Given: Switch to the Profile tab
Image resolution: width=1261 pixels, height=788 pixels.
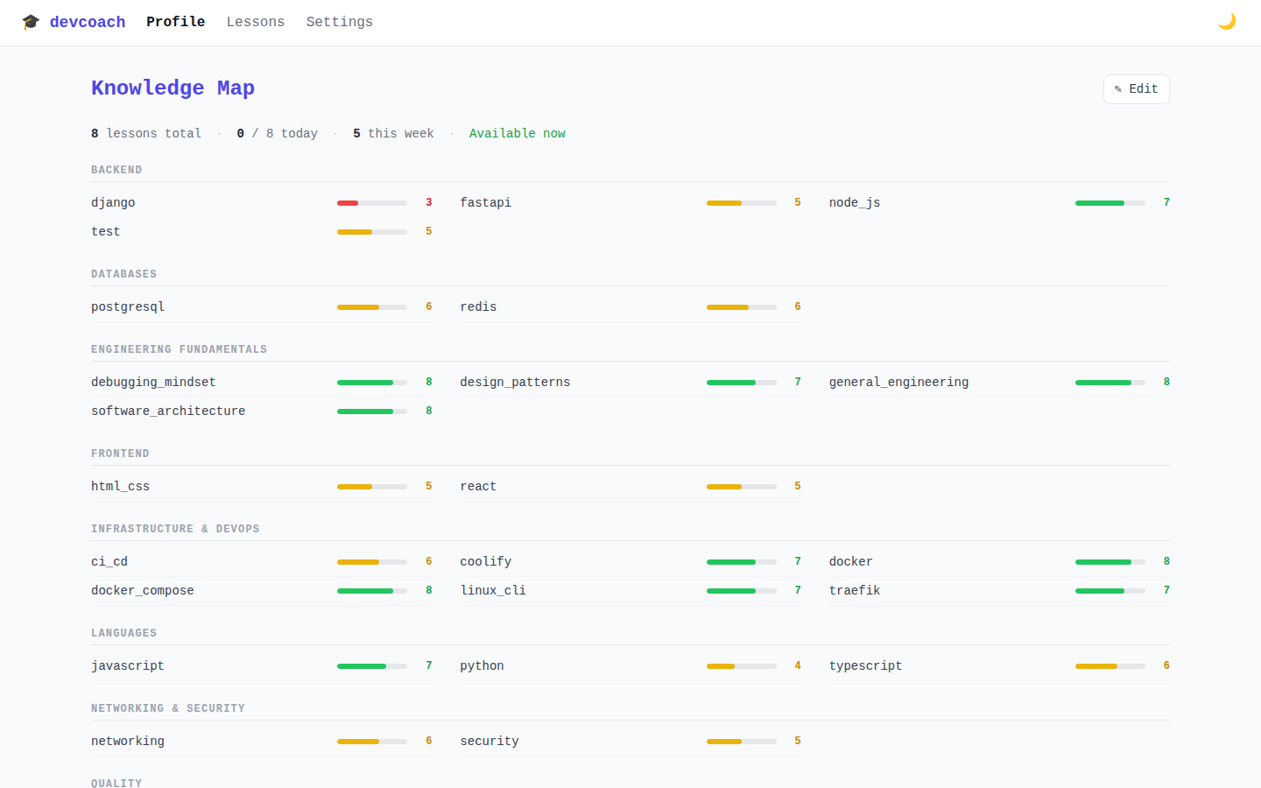Looking at the screenshot, I should pyautogui.click(x=175, y=21).
